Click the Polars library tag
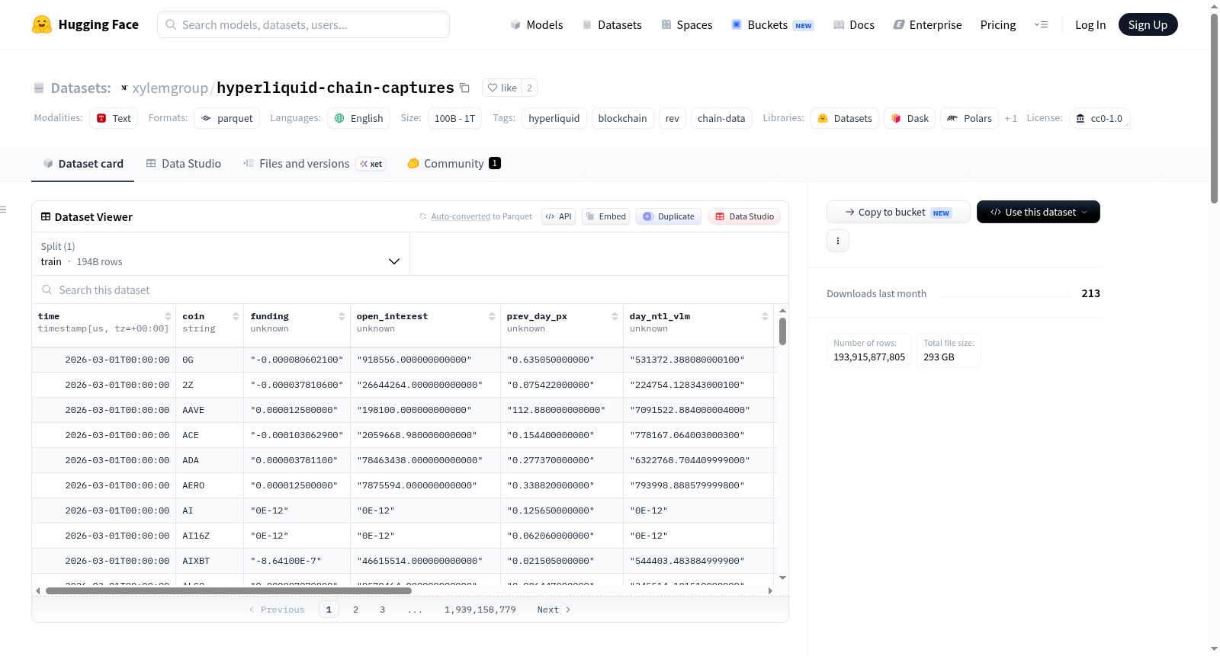The image size is (1220, 656). tap(970, 118)
